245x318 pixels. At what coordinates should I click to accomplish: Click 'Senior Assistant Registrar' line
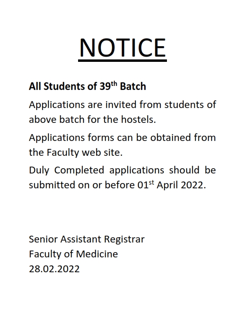[x=87, y=239]
